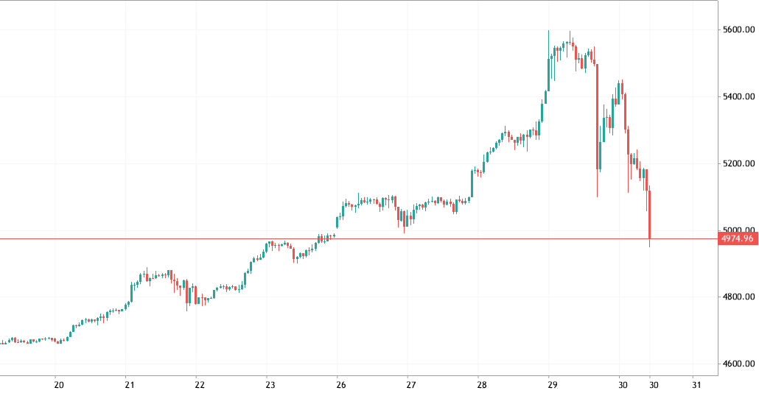Click date label 29 on the time scale
This screenshot has width=759, height=393.
tap(551, 384)
